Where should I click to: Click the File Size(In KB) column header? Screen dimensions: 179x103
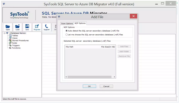pos(108,47)
